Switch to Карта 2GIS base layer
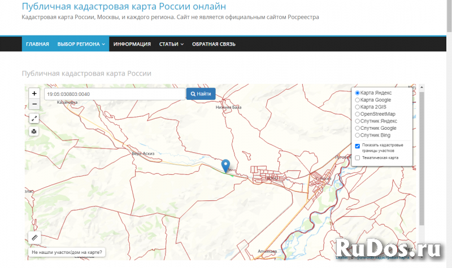The width and height of the screenshot is (452, 268). pyautogui.click(x=357, y=107)
